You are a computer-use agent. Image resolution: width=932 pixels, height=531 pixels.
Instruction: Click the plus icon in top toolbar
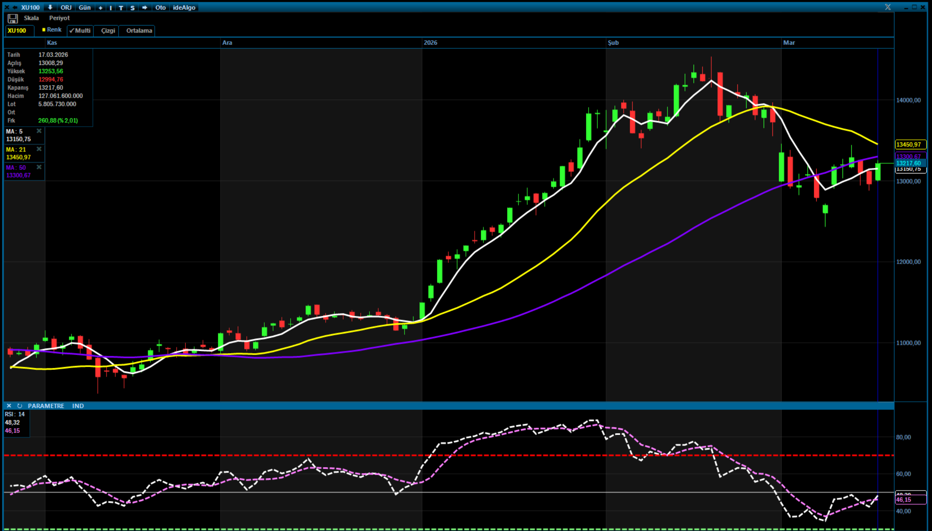coord(100,8)
